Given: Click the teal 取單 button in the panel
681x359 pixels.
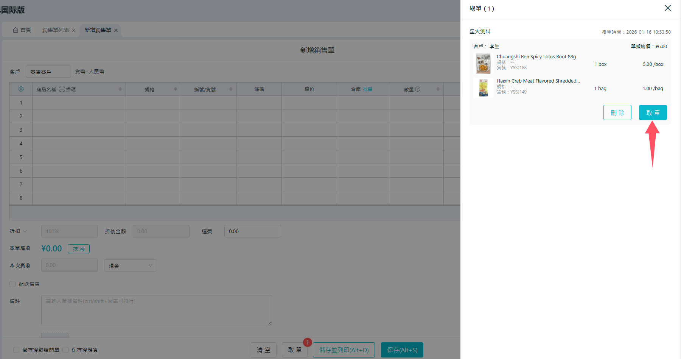Looking at the screenshot, I should 653,112.
